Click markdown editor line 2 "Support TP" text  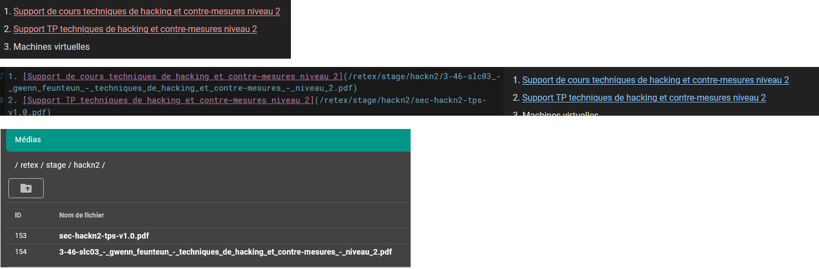168,100
